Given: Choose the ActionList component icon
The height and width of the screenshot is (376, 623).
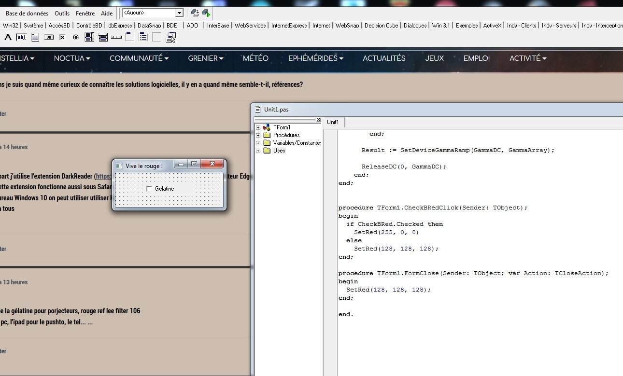Looking at the screenshot, I should 171,37.
